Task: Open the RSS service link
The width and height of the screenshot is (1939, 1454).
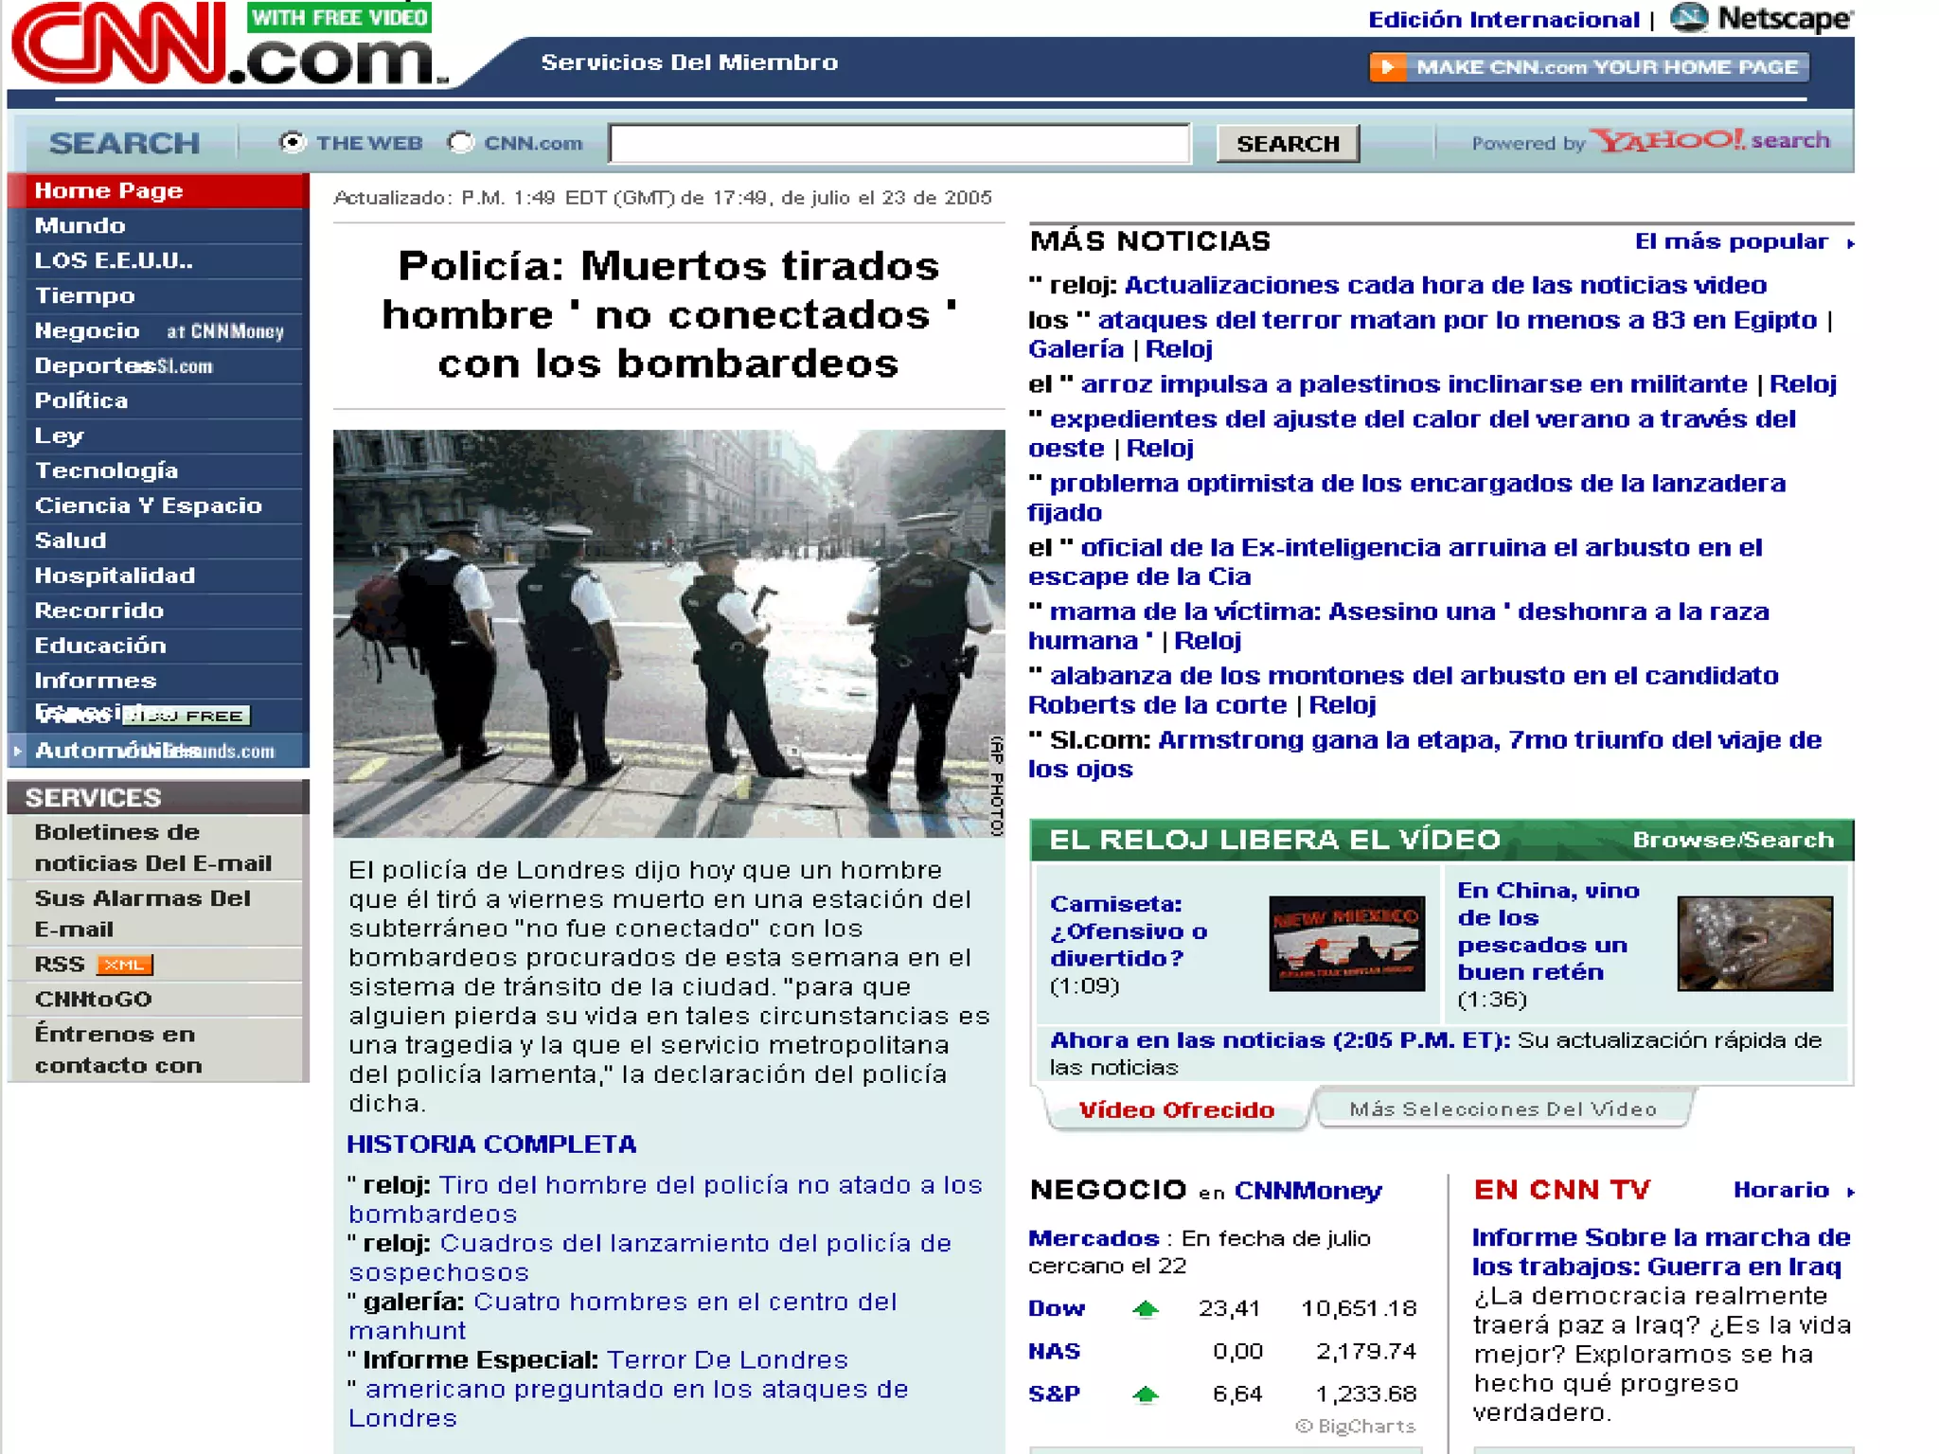Action: (x=60, y=965)
